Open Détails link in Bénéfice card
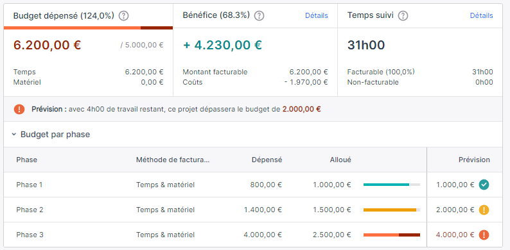510x250 pixels. coord(317,15)
